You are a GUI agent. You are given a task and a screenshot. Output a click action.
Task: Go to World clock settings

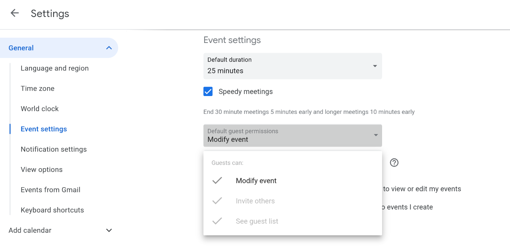[39, 109]
